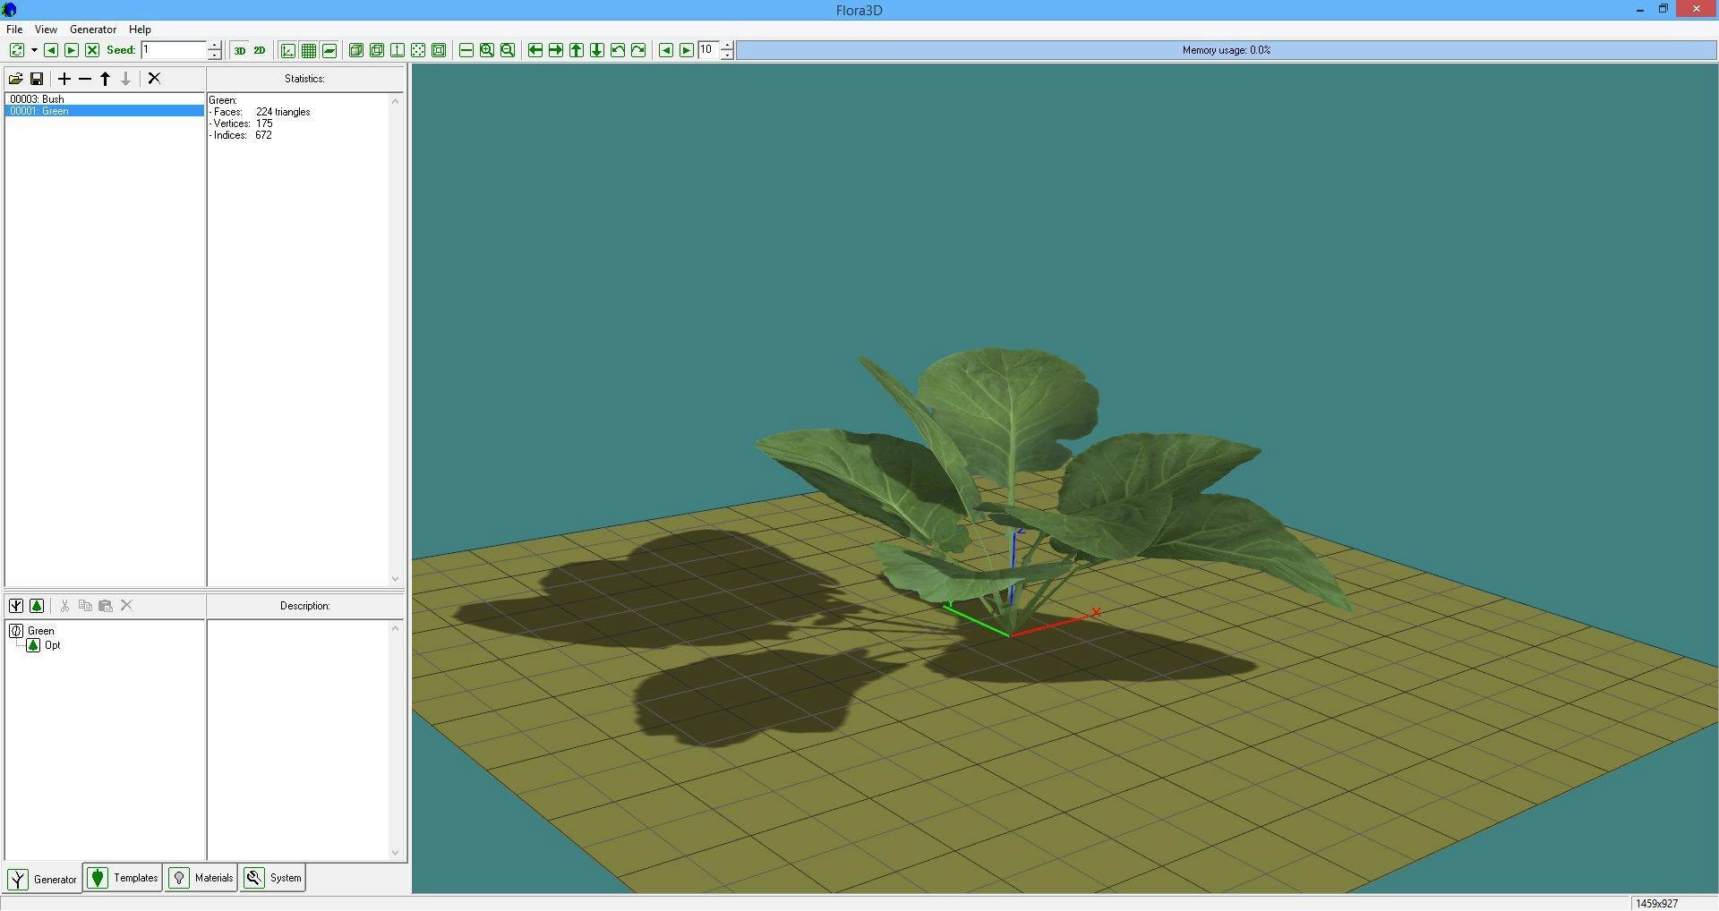Toggle the vertices points display
This screenshot has height=911, width=1719.
tap(418, 50)
